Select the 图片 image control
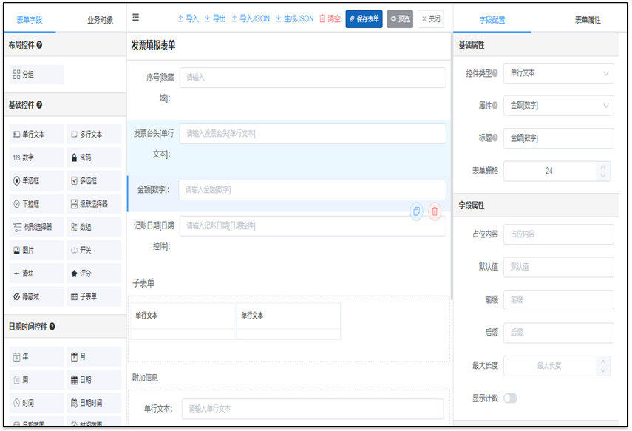 (x=35, y=251)
